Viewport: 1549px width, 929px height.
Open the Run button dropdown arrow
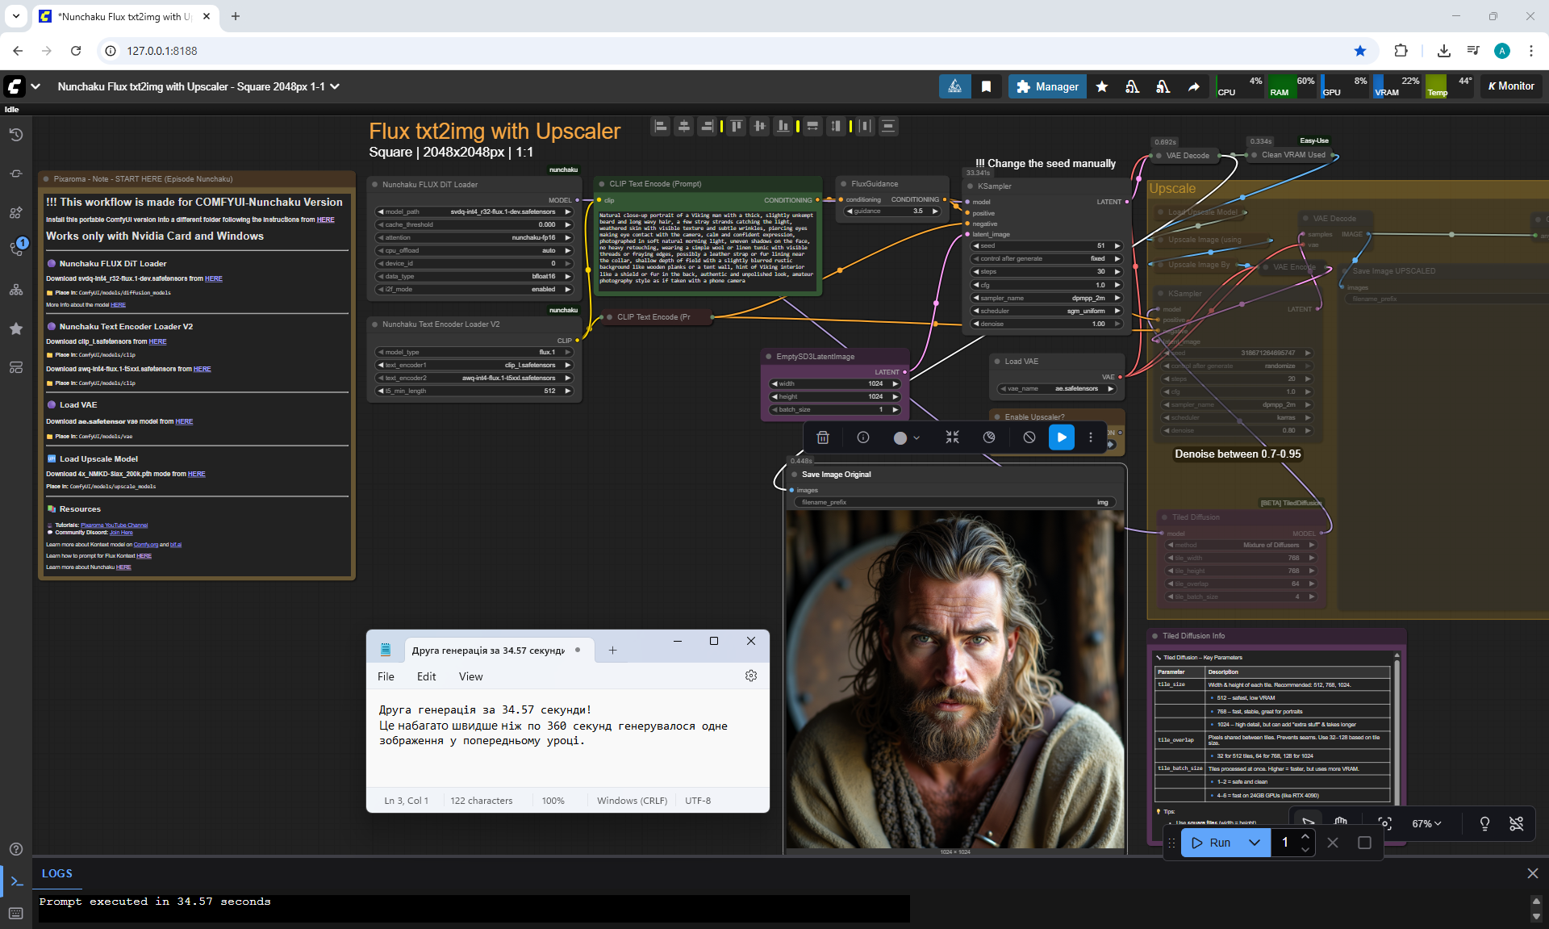tap(1255, 843)
